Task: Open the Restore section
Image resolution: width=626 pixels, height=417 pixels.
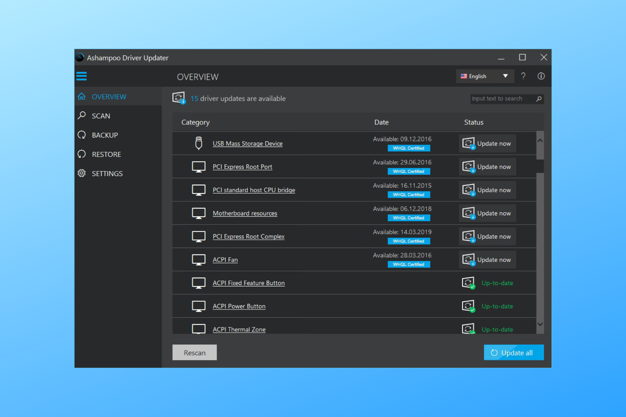Action: pos(118,154)
